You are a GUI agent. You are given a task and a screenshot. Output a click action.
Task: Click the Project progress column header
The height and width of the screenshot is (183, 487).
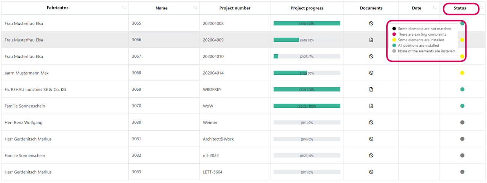(x=307, y=8)
